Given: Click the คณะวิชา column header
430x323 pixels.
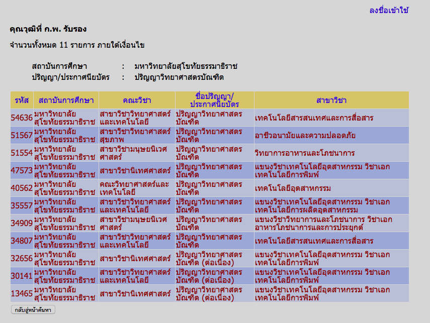Looking at the screenshot, I should point(137,100).
